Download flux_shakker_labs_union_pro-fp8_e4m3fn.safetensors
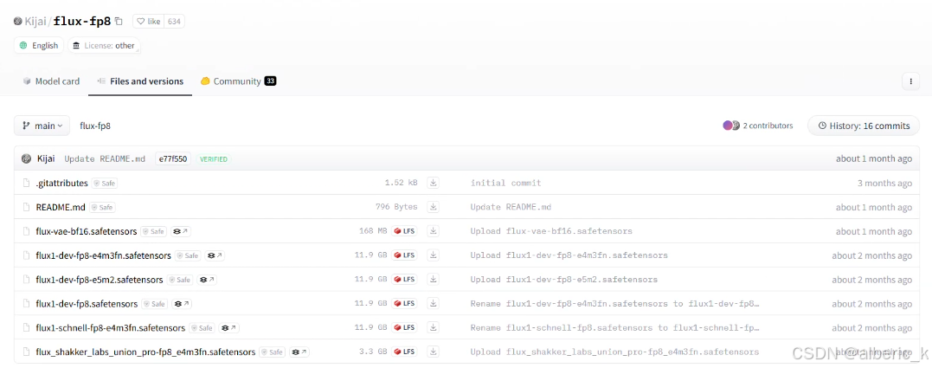This screenshot has width=932, height=368. [434, 352]
